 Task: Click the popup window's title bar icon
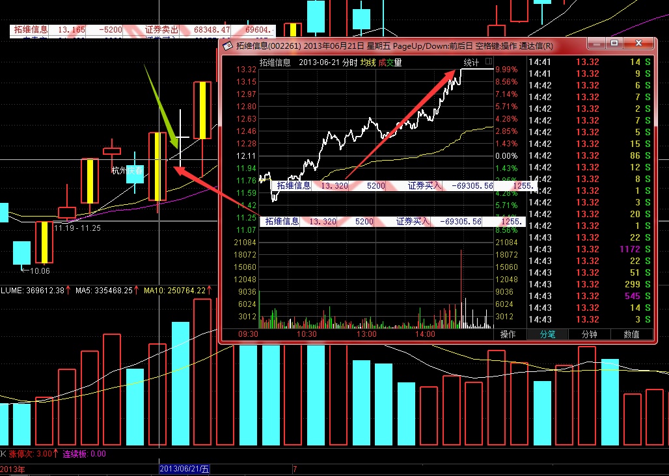228,46
